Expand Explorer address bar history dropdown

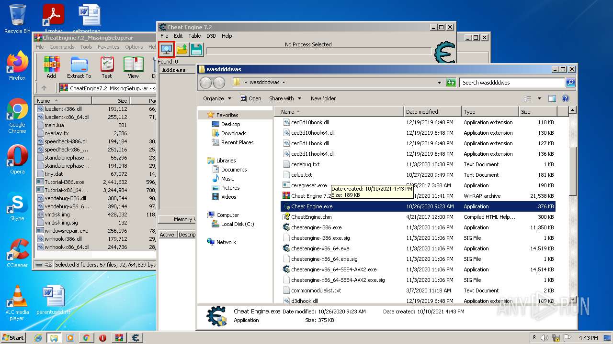[439, 83]
